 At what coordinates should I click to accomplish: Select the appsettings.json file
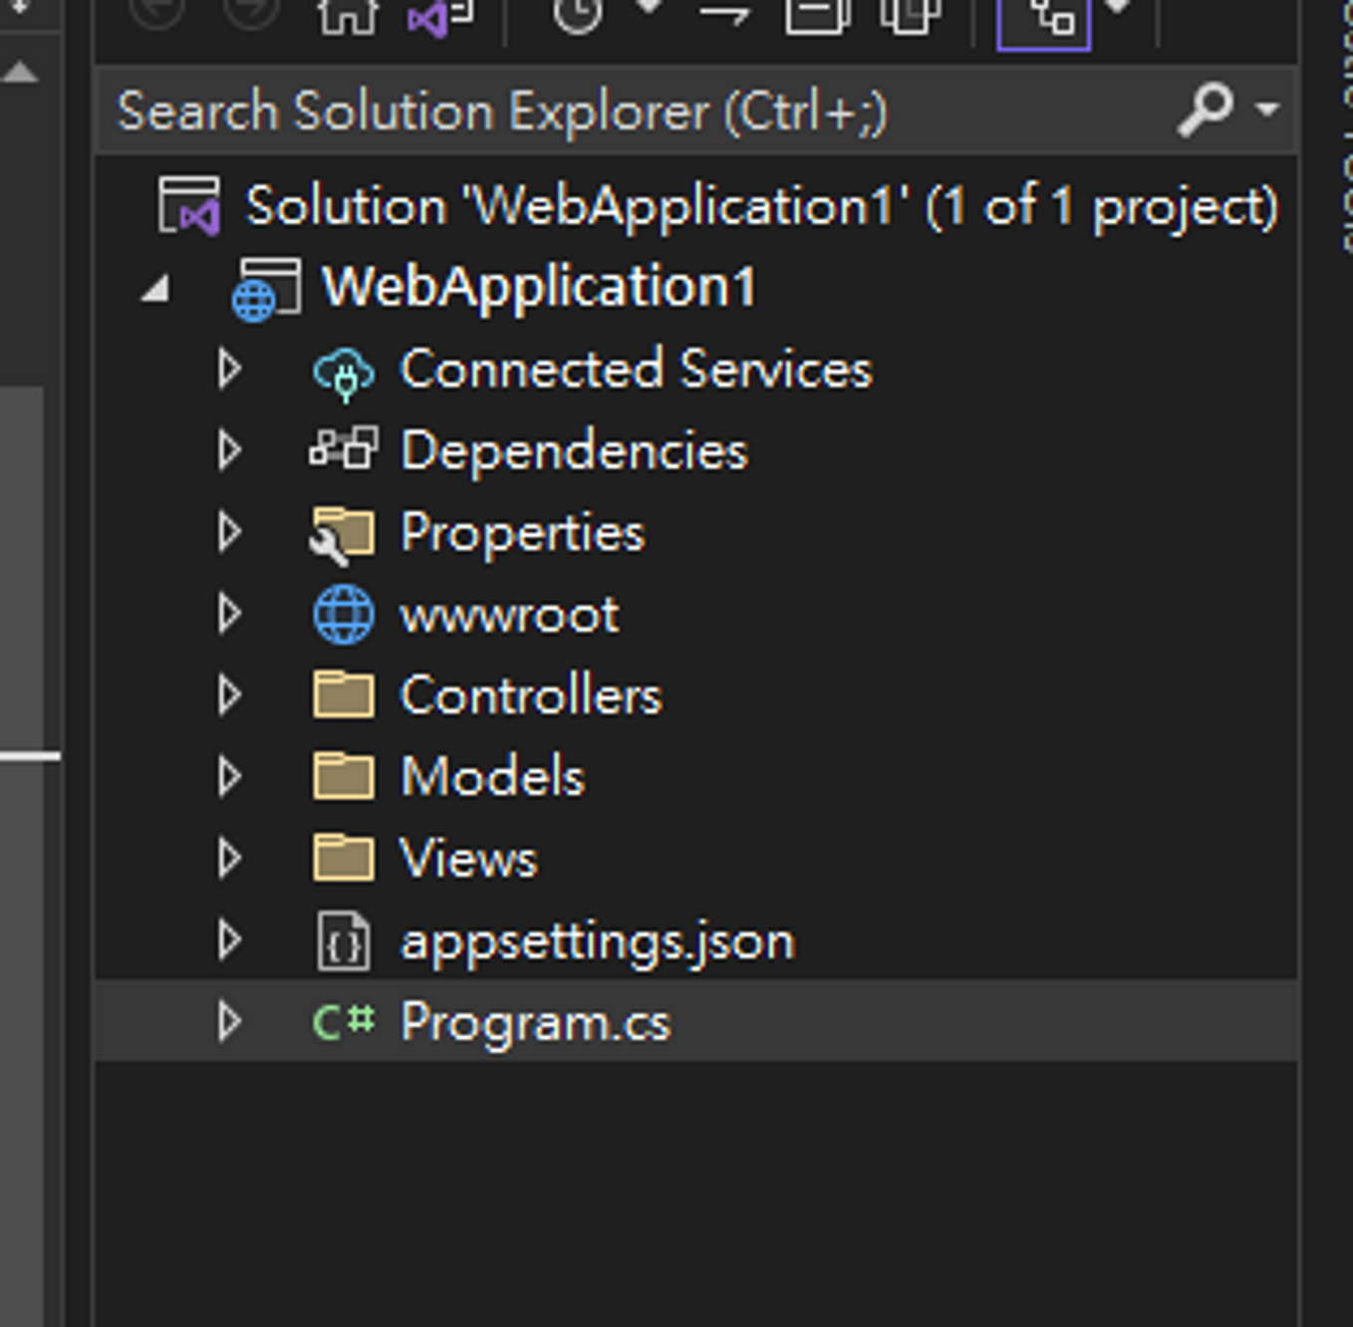pos(598,938)
